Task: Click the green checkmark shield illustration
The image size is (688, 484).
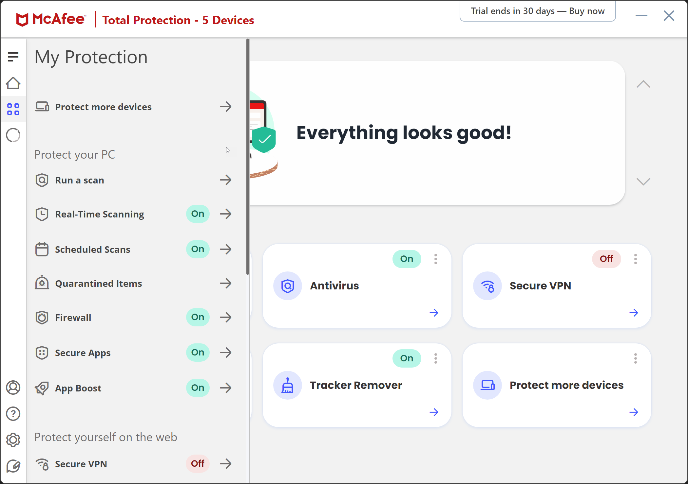Action: [264, 139]
